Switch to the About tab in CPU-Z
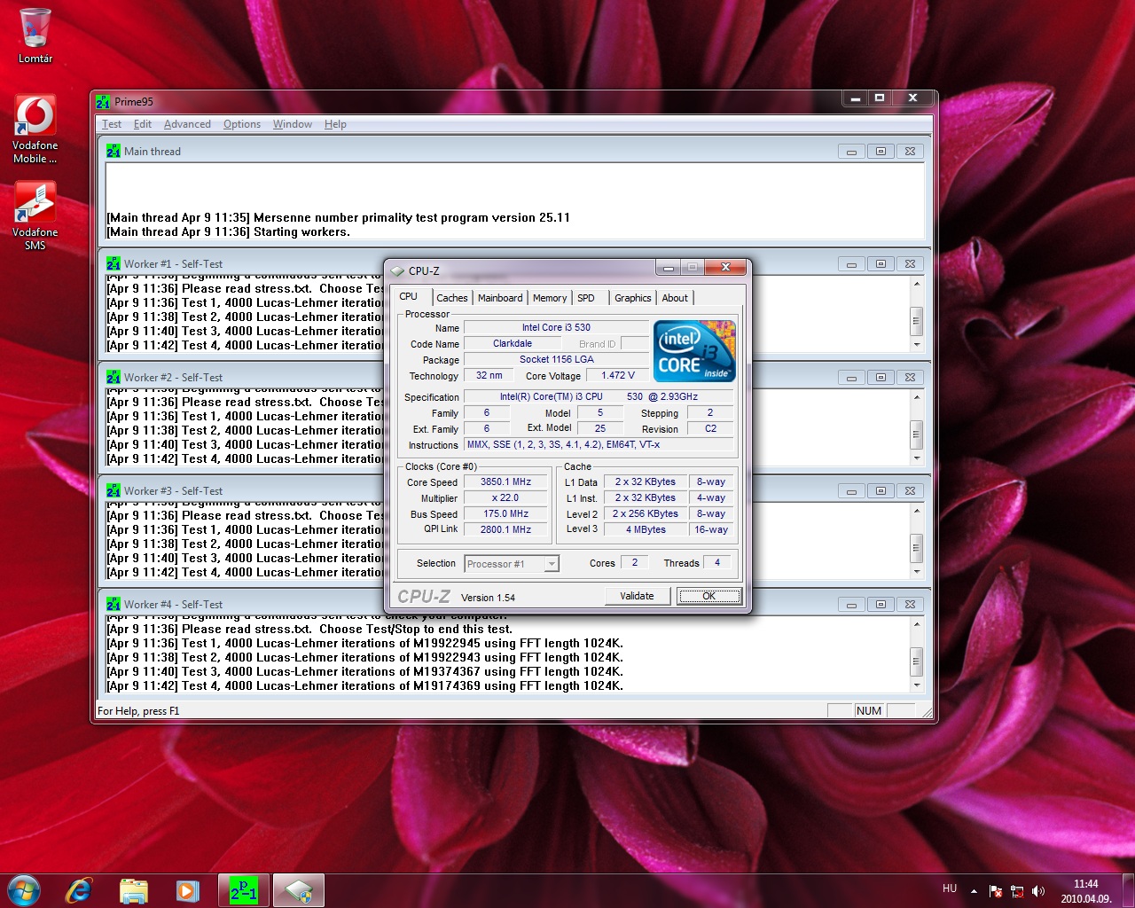Viewport: 1135px width, 908px height. click(675, 298)
